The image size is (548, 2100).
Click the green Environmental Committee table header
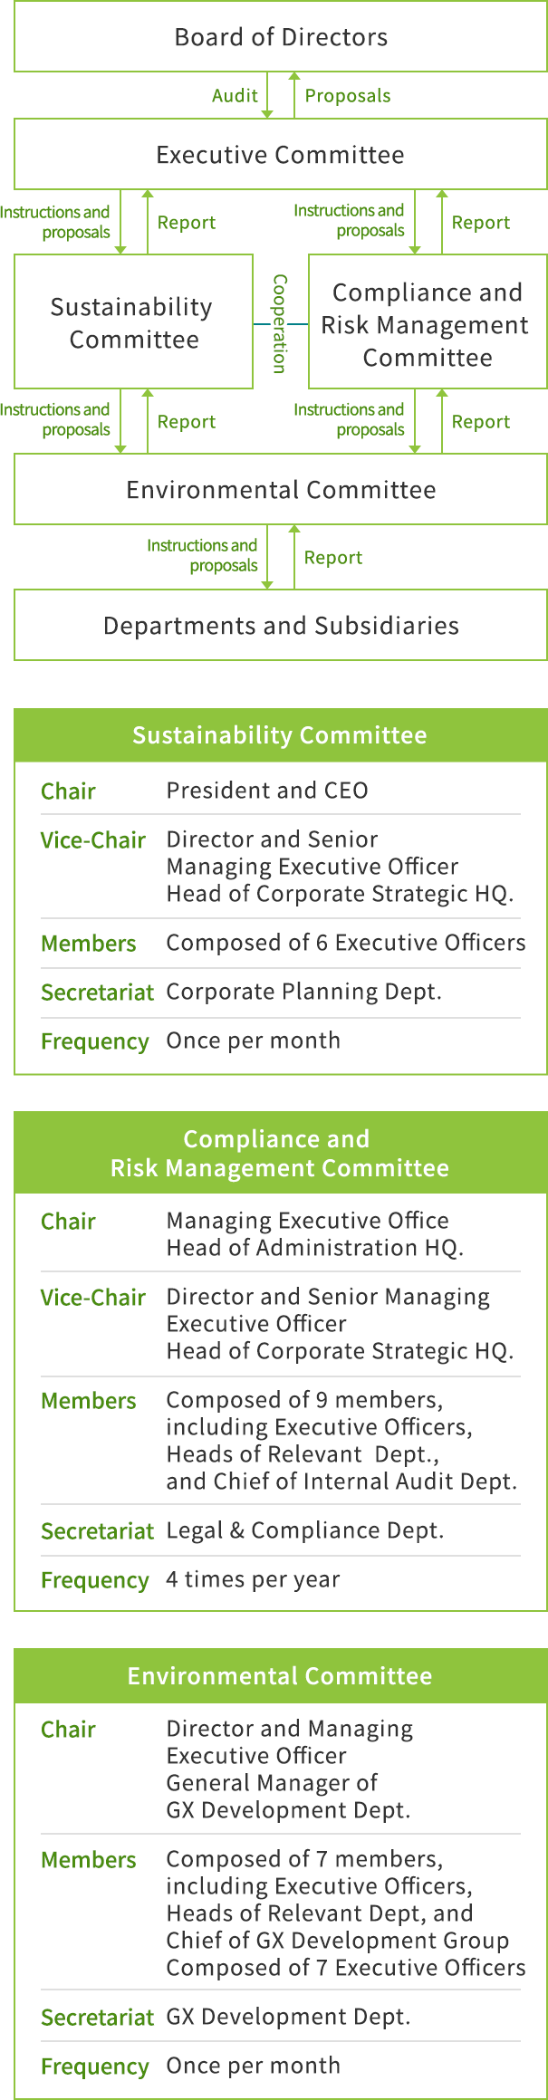click(x=281, y=1676)
